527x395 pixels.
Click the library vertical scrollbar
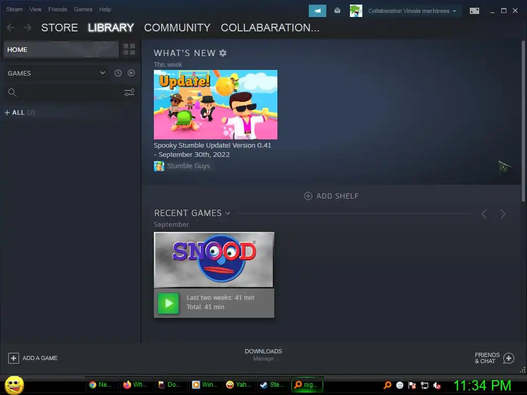tap(523, 121)
